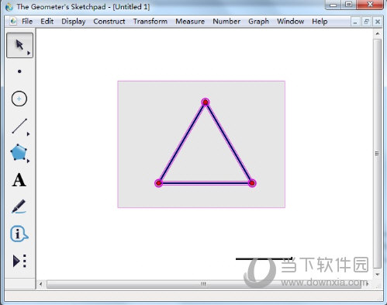Select the Polygon tool
The image size is (387, 305).
[x=19, y=152]
